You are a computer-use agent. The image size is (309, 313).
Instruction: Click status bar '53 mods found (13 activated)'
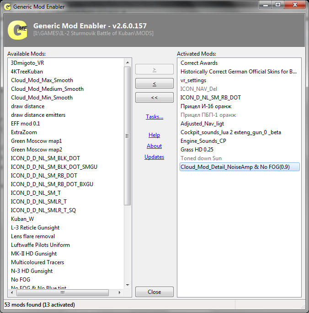40,305
